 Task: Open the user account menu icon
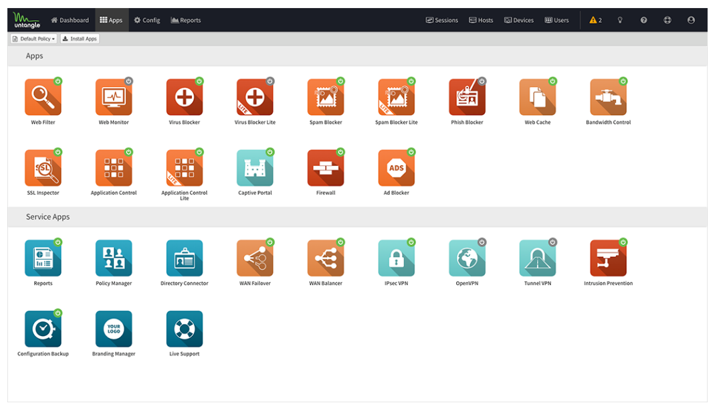click(691, 20)
